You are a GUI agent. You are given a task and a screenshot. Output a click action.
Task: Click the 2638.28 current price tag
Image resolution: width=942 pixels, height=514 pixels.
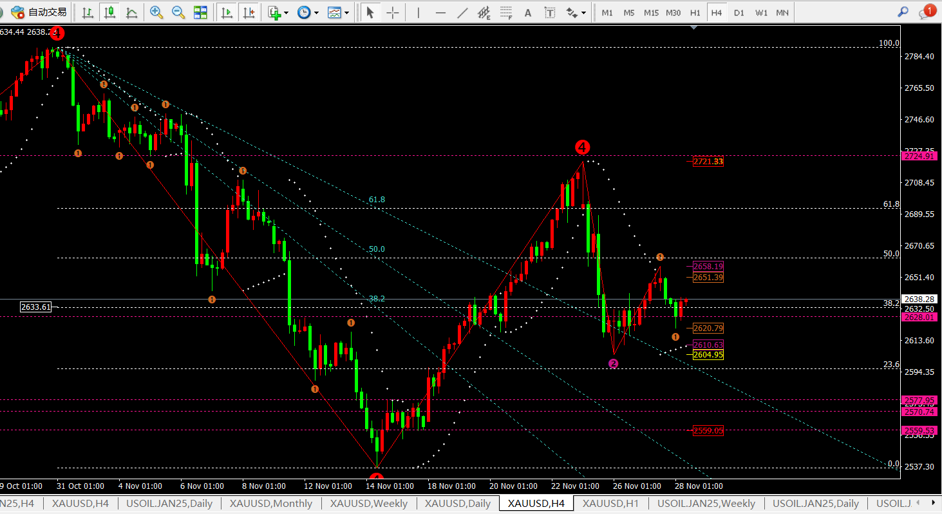pos(919,300)
